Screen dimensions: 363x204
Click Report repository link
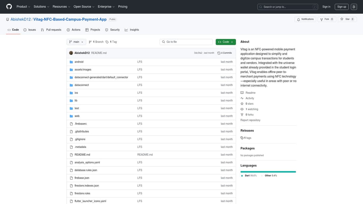coord(250,120)
